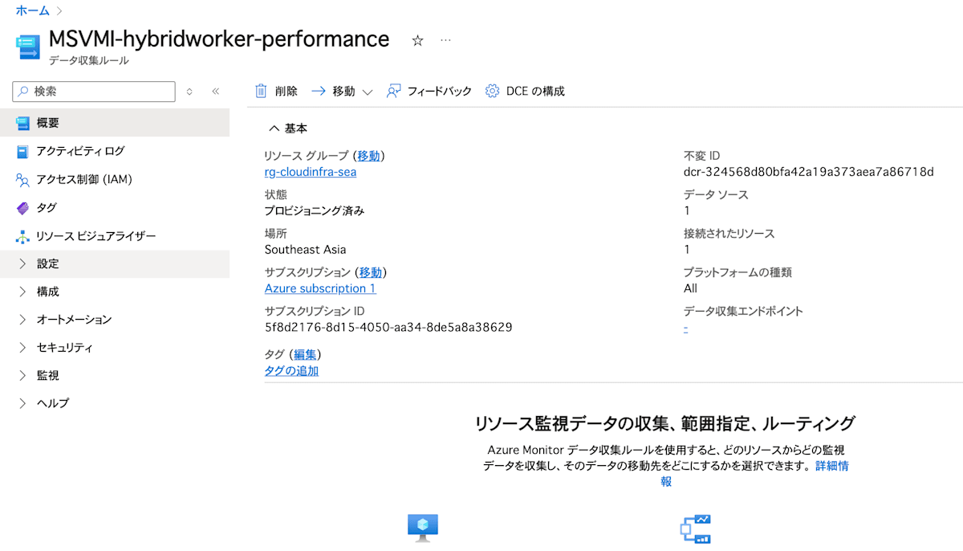Collapse the 基本 section
Screen dimensions: 963x551
point(274,129)
